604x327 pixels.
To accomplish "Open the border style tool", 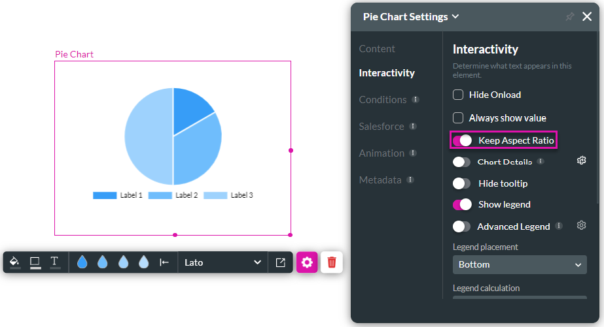I will pyautogui.click(x=35, y=262).
